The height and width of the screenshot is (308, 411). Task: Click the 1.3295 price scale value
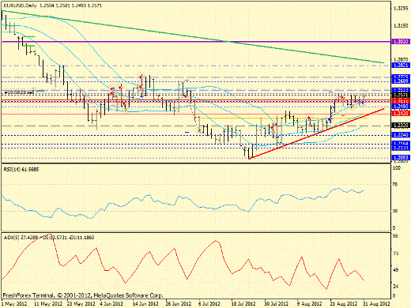401,9
